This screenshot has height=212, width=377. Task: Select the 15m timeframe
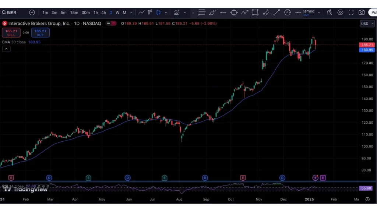click(74, 13)
